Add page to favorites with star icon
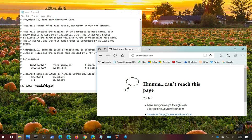This screenshot has height=140, width=252. point(210,55)
